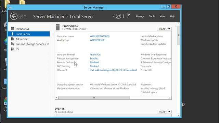Open the notifications flag icon
This screenshot has height=123, width=219.
pos(129,16)
